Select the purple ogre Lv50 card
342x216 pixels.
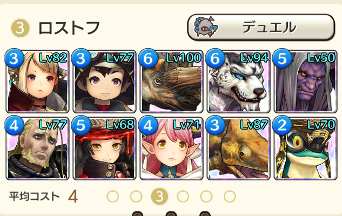click(305, 82)
